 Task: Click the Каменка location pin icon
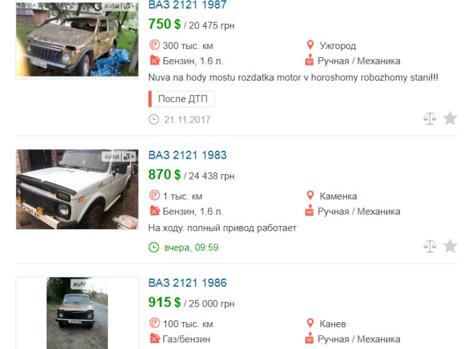point(310,196)
